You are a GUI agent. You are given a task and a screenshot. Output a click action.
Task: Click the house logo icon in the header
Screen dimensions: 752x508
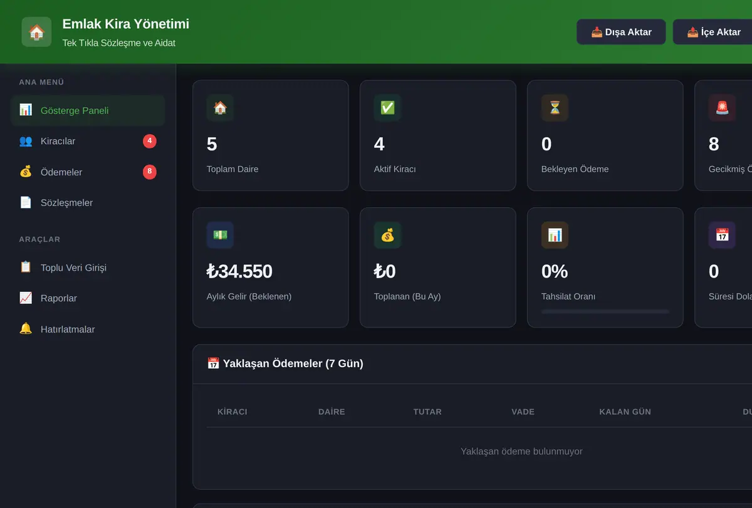point(36,31)
